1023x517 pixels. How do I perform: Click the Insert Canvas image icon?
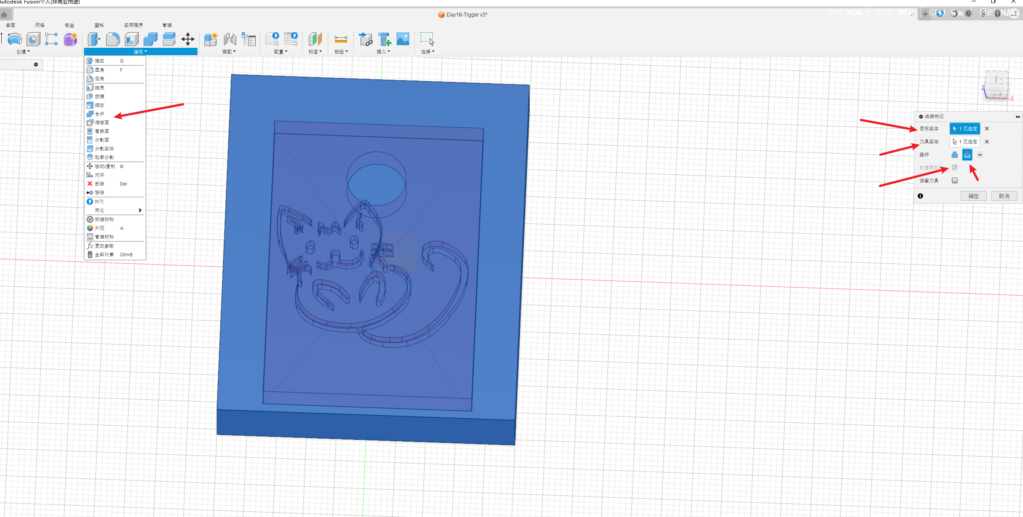tap(403, 39)
